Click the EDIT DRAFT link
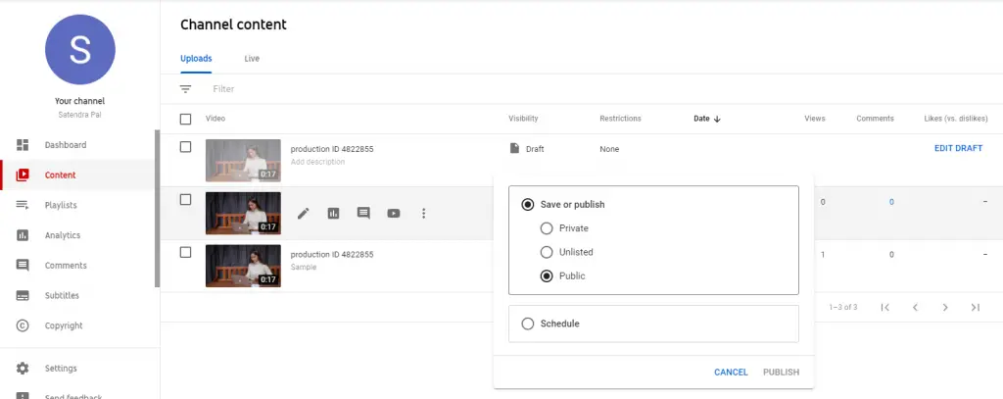The height and width of the screenshot is (399, 1003). (958, 149)
